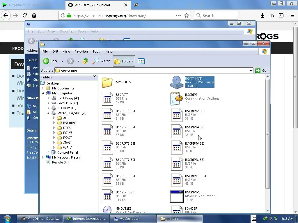The image size is (298, 223).
Task: Select the BSCRIPT10.BSI file icon
Action: tap(177, 180)
